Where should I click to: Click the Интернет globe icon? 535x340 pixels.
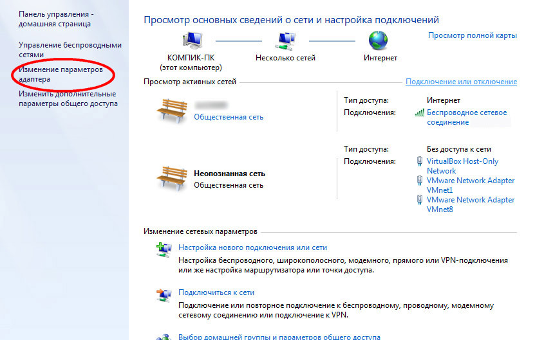[378, 40]
